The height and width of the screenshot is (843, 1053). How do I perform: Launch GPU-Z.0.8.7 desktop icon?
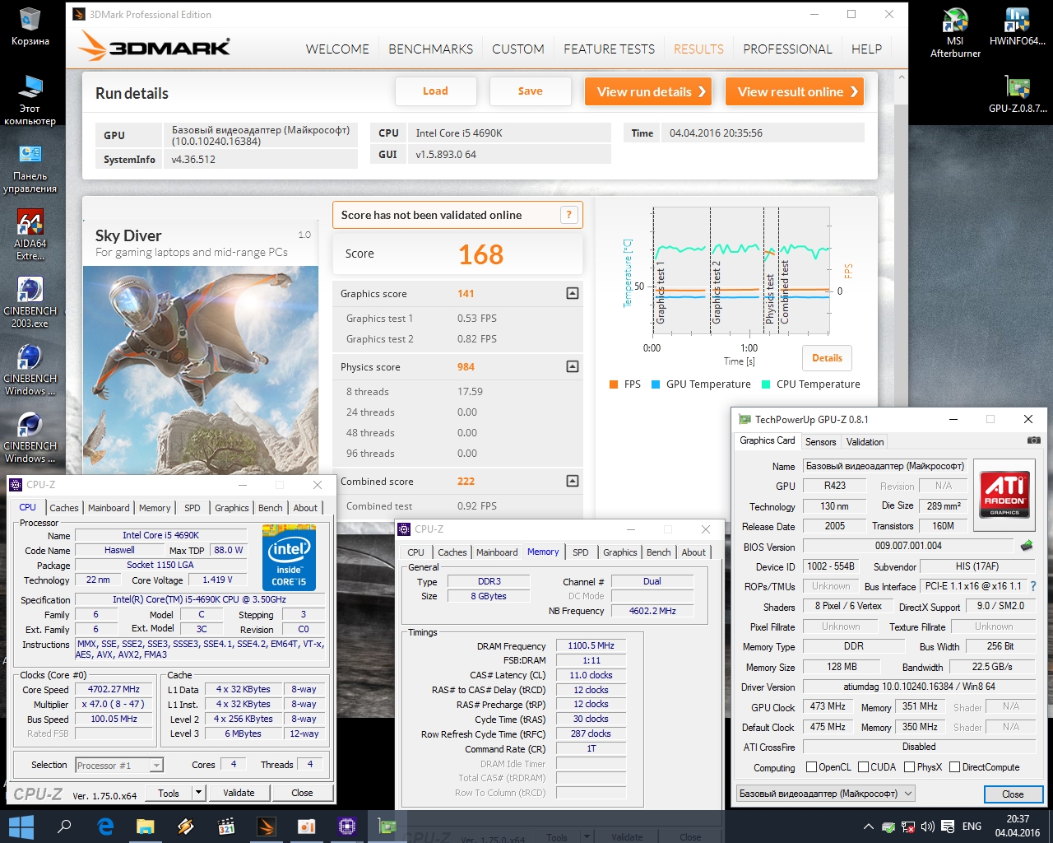point(1018,94)
